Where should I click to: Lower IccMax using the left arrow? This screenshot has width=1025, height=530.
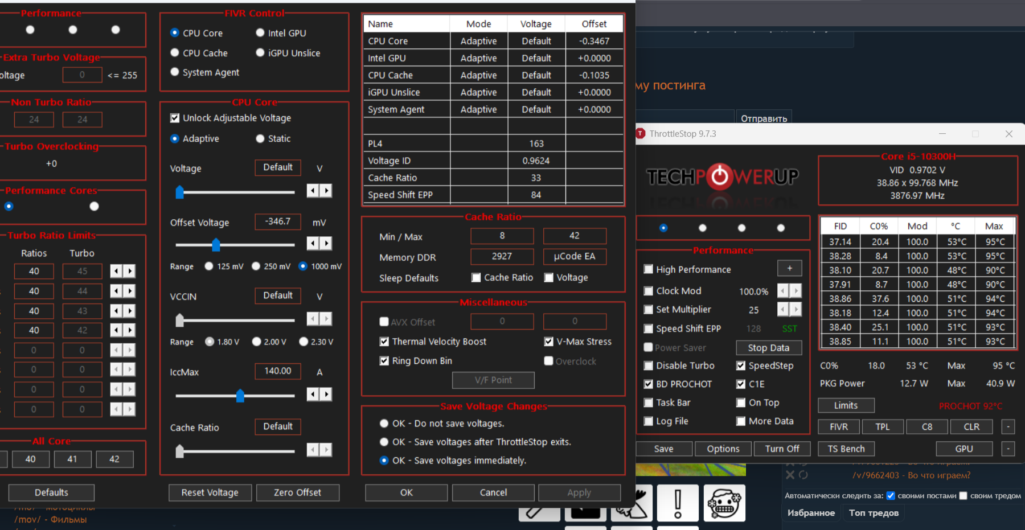(313, 394)
